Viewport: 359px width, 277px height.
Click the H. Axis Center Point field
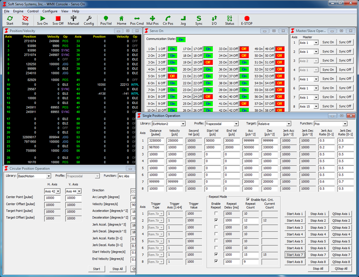[x=53, y=198]
